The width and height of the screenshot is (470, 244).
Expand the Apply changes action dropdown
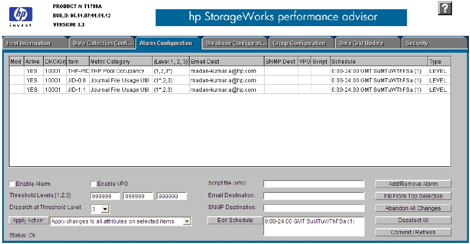187,221
